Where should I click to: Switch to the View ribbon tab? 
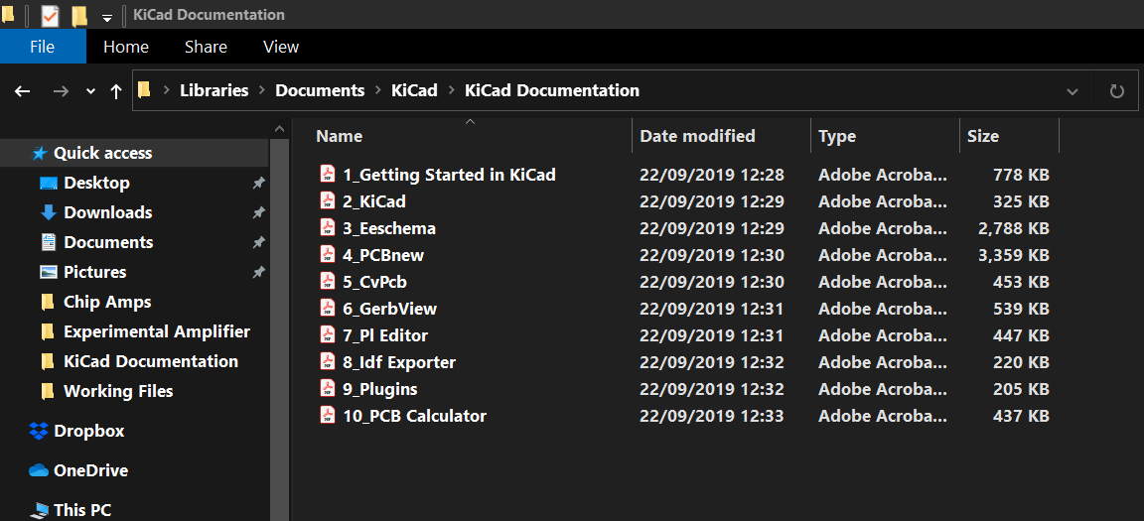[x=281, y=47]
